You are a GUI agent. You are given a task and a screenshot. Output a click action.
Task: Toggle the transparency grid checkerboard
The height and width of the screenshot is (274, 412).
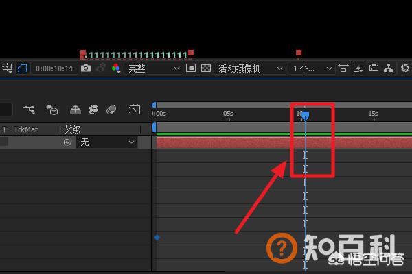(206, 68)
